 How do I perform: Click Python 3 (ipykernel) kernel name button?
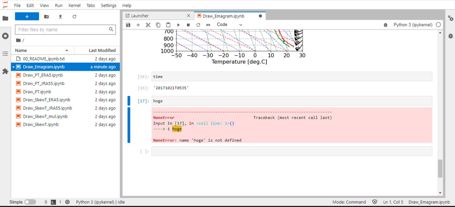point(413,25)
